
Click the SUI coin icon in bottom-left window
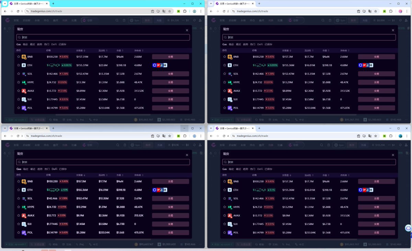point(24,224)
